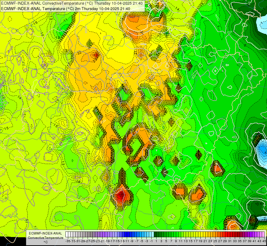Select the dark green swatch above 1
This screenshot has width=267, height=246.
pyautogui.click(x=155, y=235)
